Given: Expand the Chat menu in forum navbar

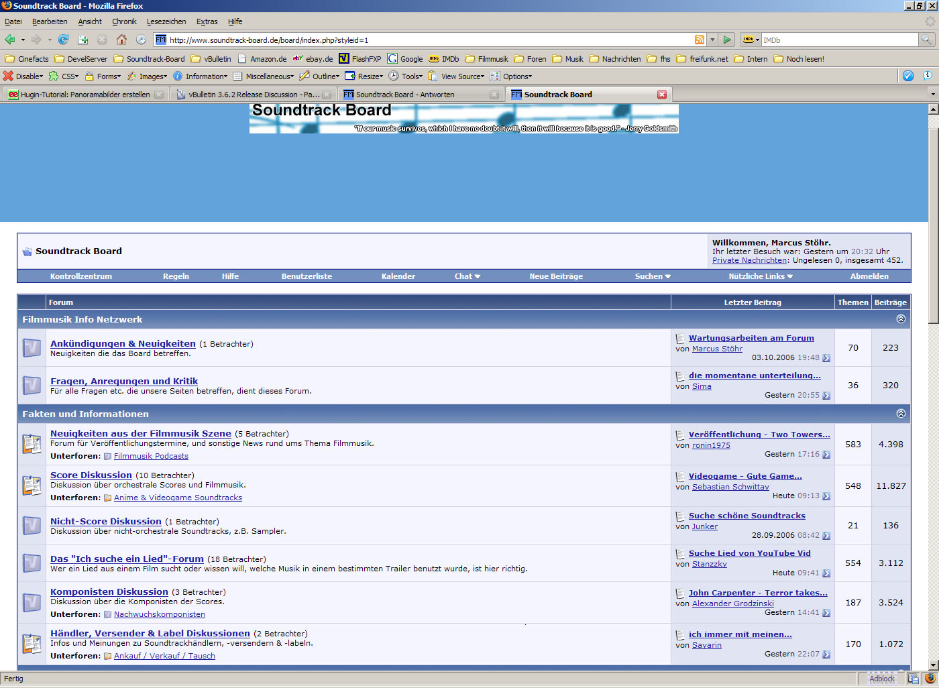Looking at the screenshot, I should 467,276.
